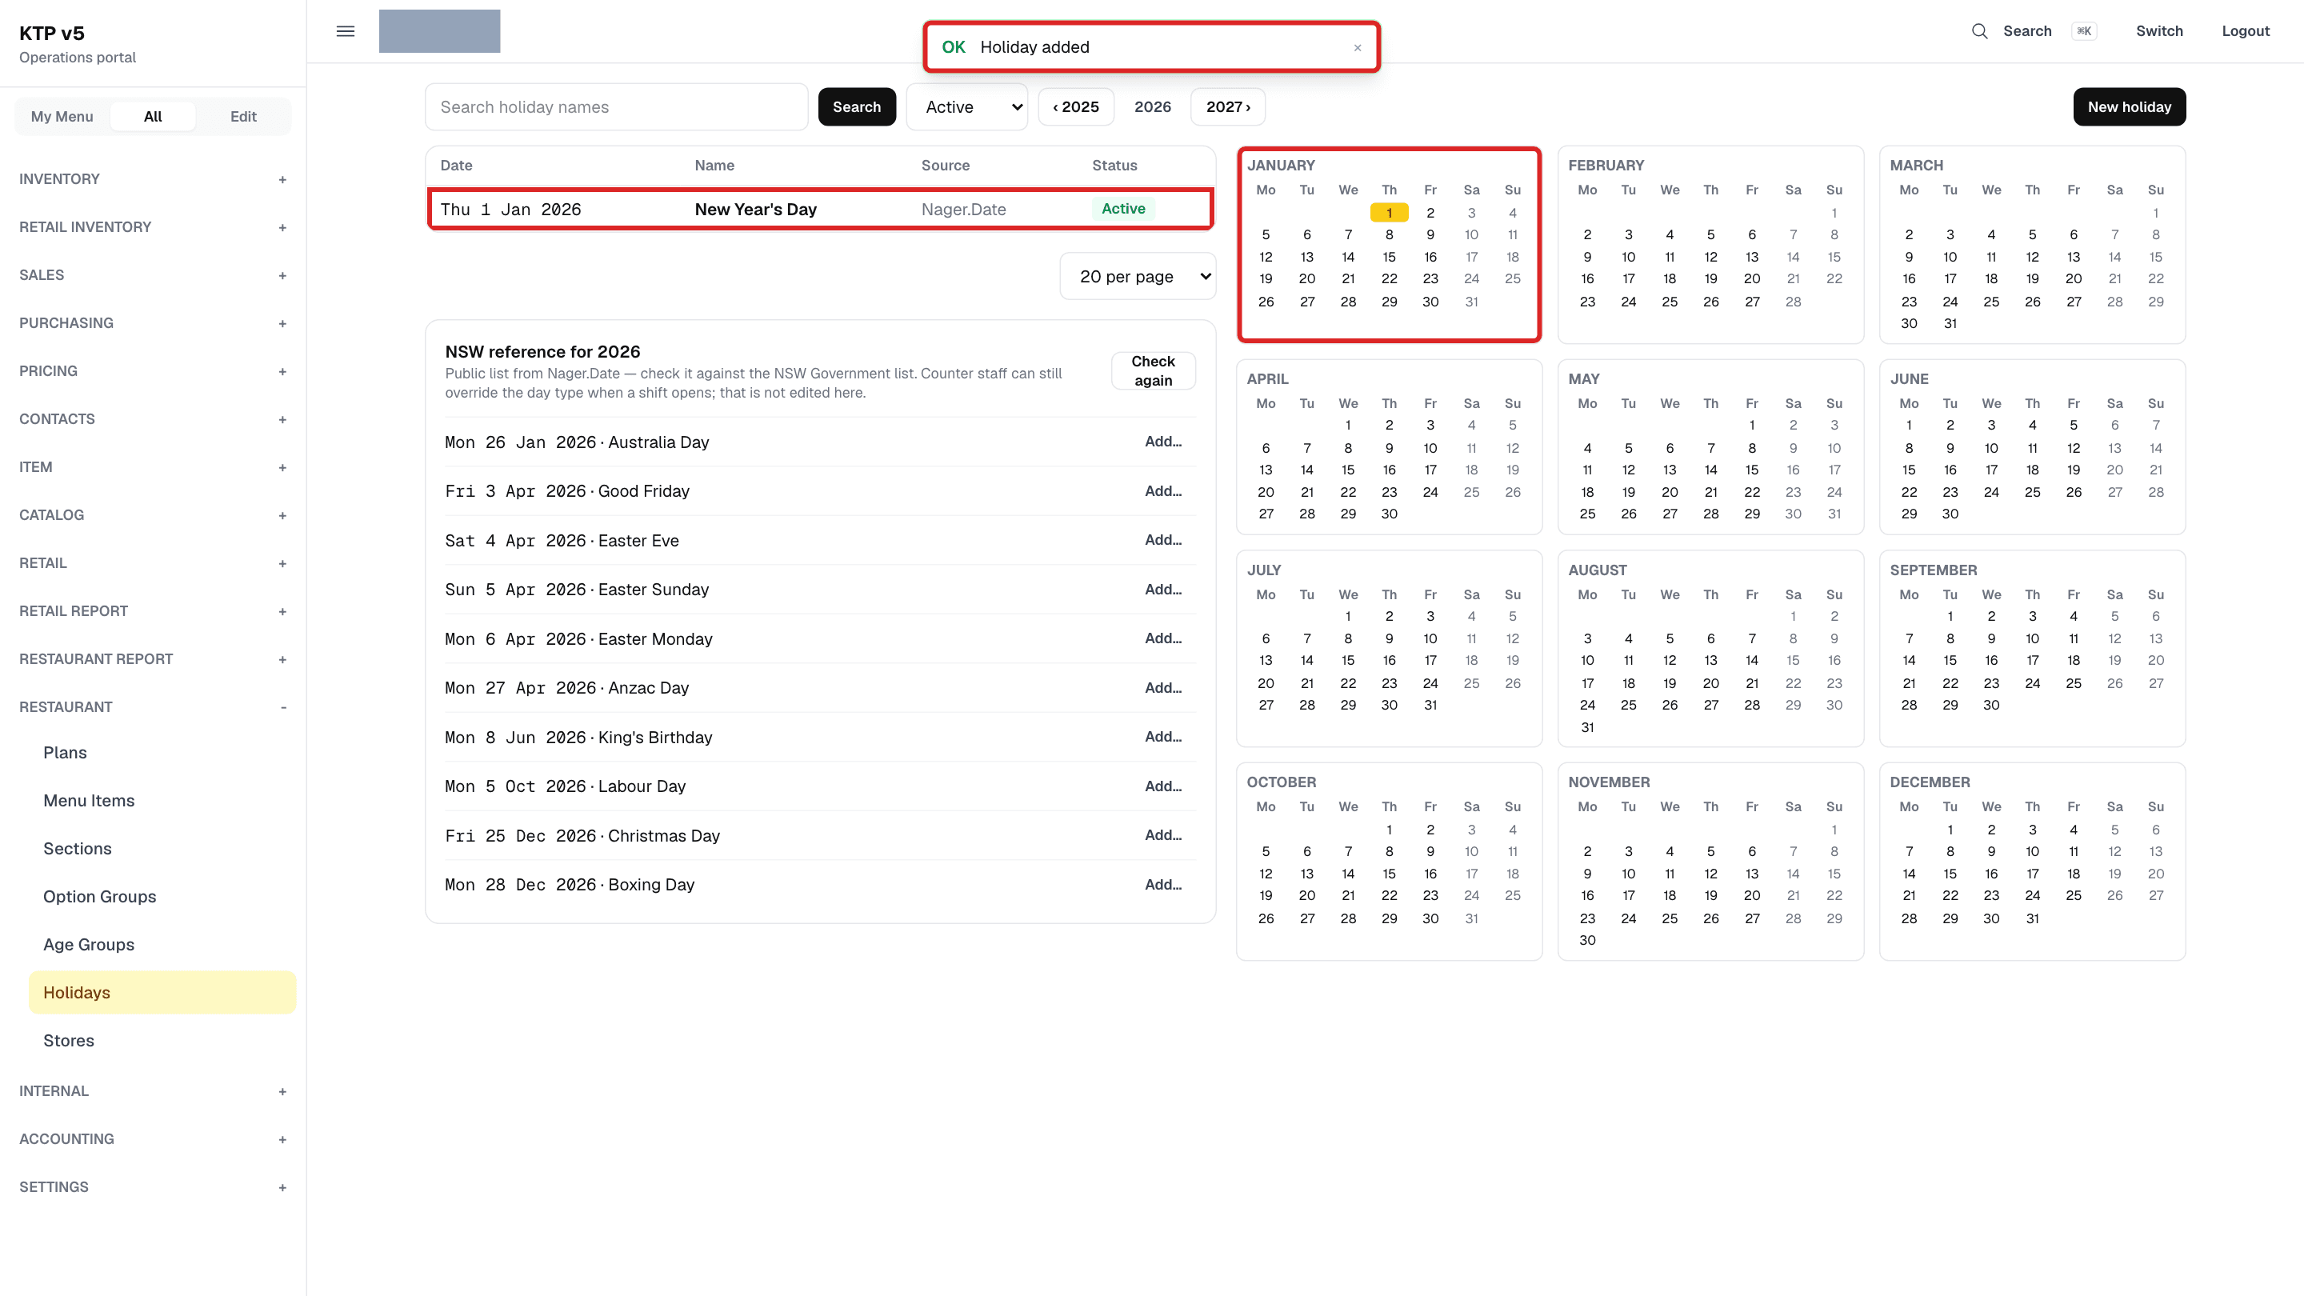
Task: Click the Switch link in header
Action: pos(2159,31)
